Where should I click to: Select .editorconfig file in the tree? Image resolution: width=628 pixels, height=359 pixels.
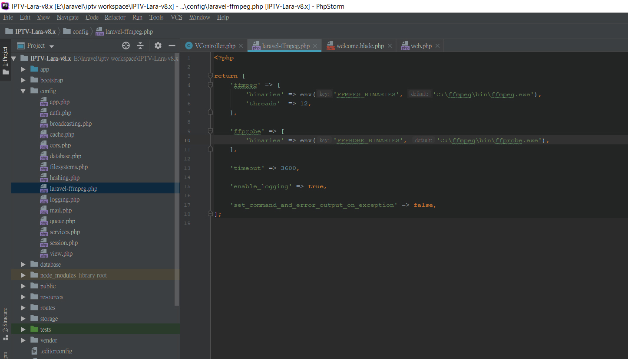[56, 351]
